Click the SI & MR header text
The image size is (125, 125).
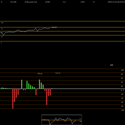click(13, 2)
